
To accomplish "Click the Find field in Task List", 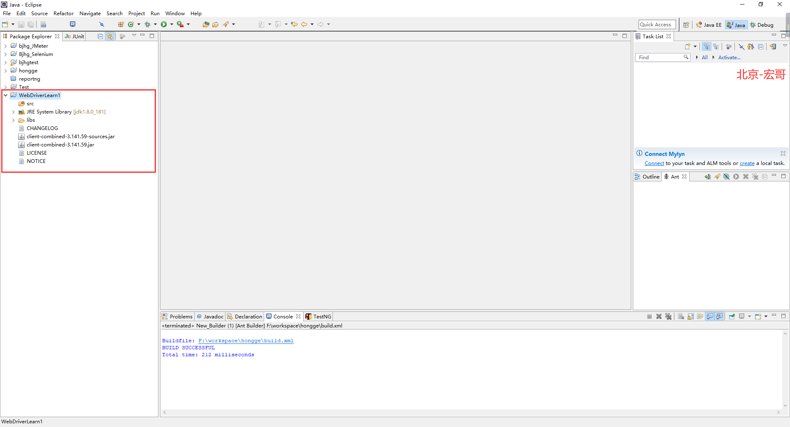I will coord(662,58).
